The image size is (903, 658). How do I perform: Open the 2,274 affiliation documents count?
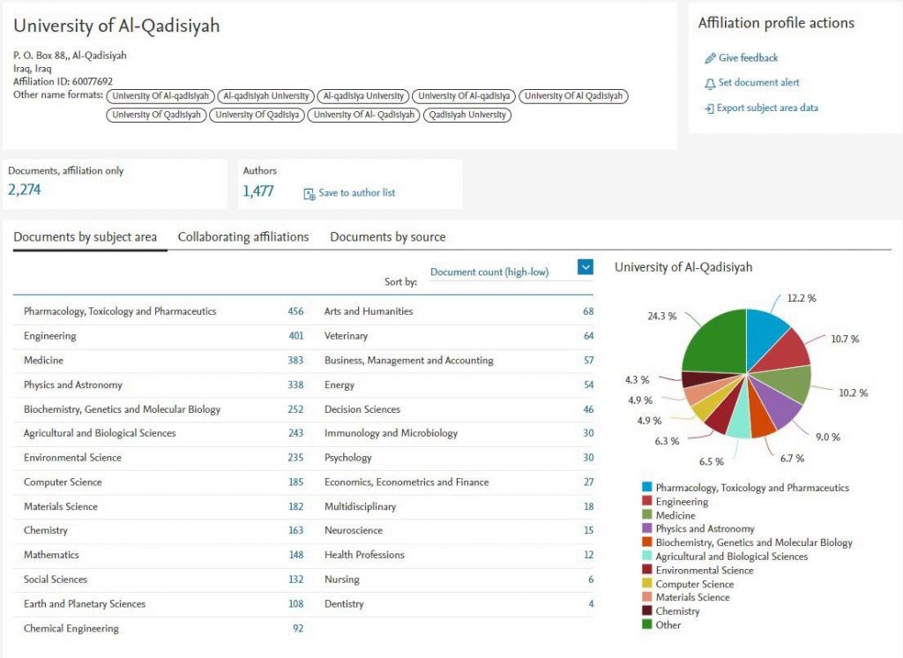point(25,190)
